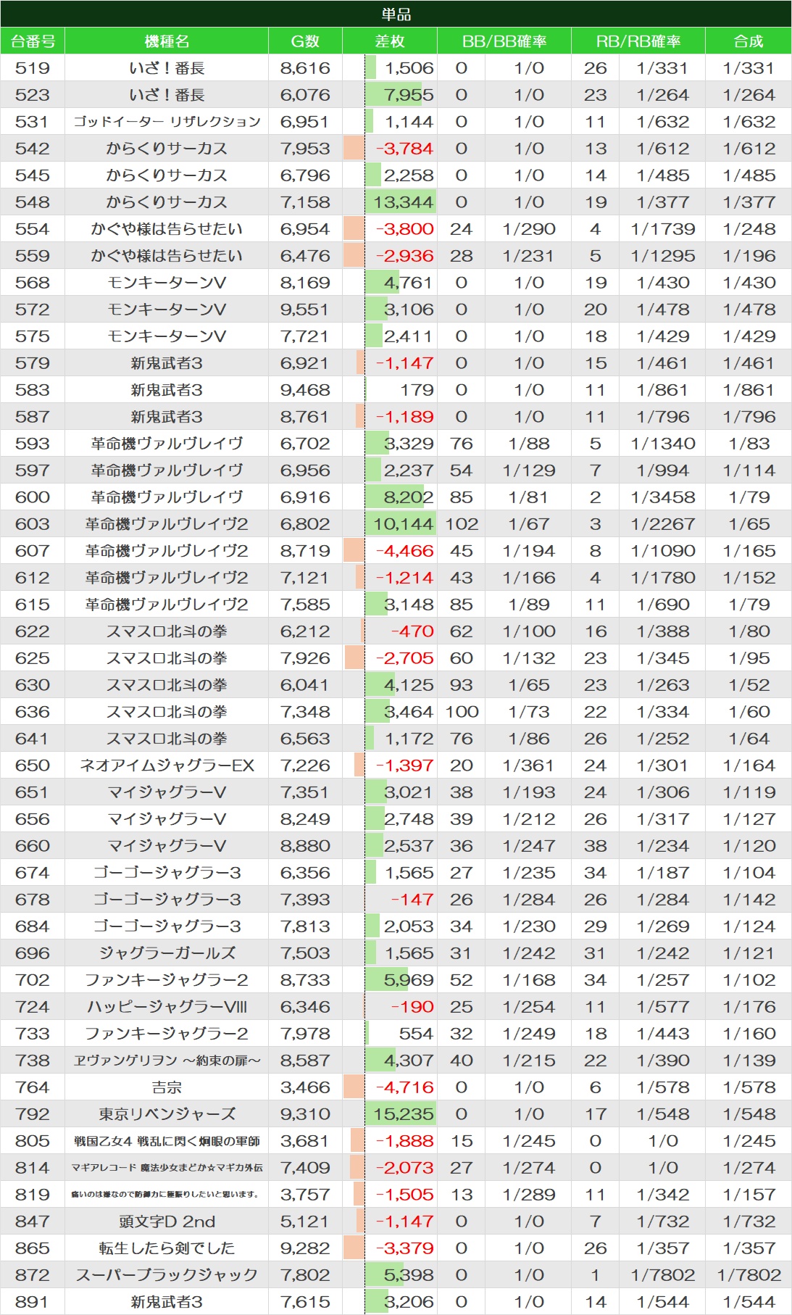792x1315 pixels.
Task: Click the 1/331 RB rate in row 519
Action: pos(663,68)
